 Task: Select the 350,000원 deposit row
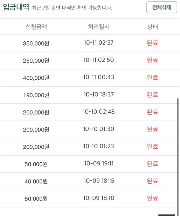click(90, 43)
